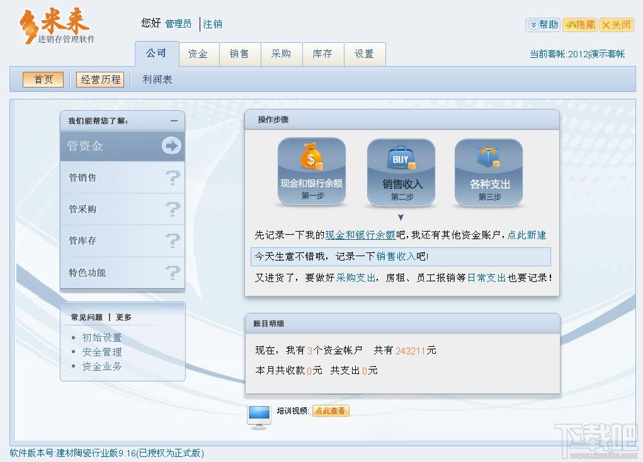Click the question mark next to 特色功能
The height and width of the screenshot is (462, 643).
pyautogui.click(x=172, y=273)
